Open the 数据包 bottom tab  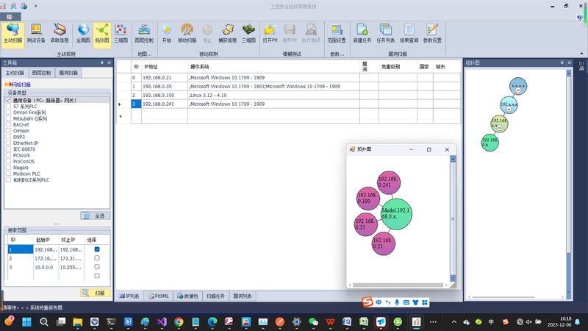click(187, 296)
